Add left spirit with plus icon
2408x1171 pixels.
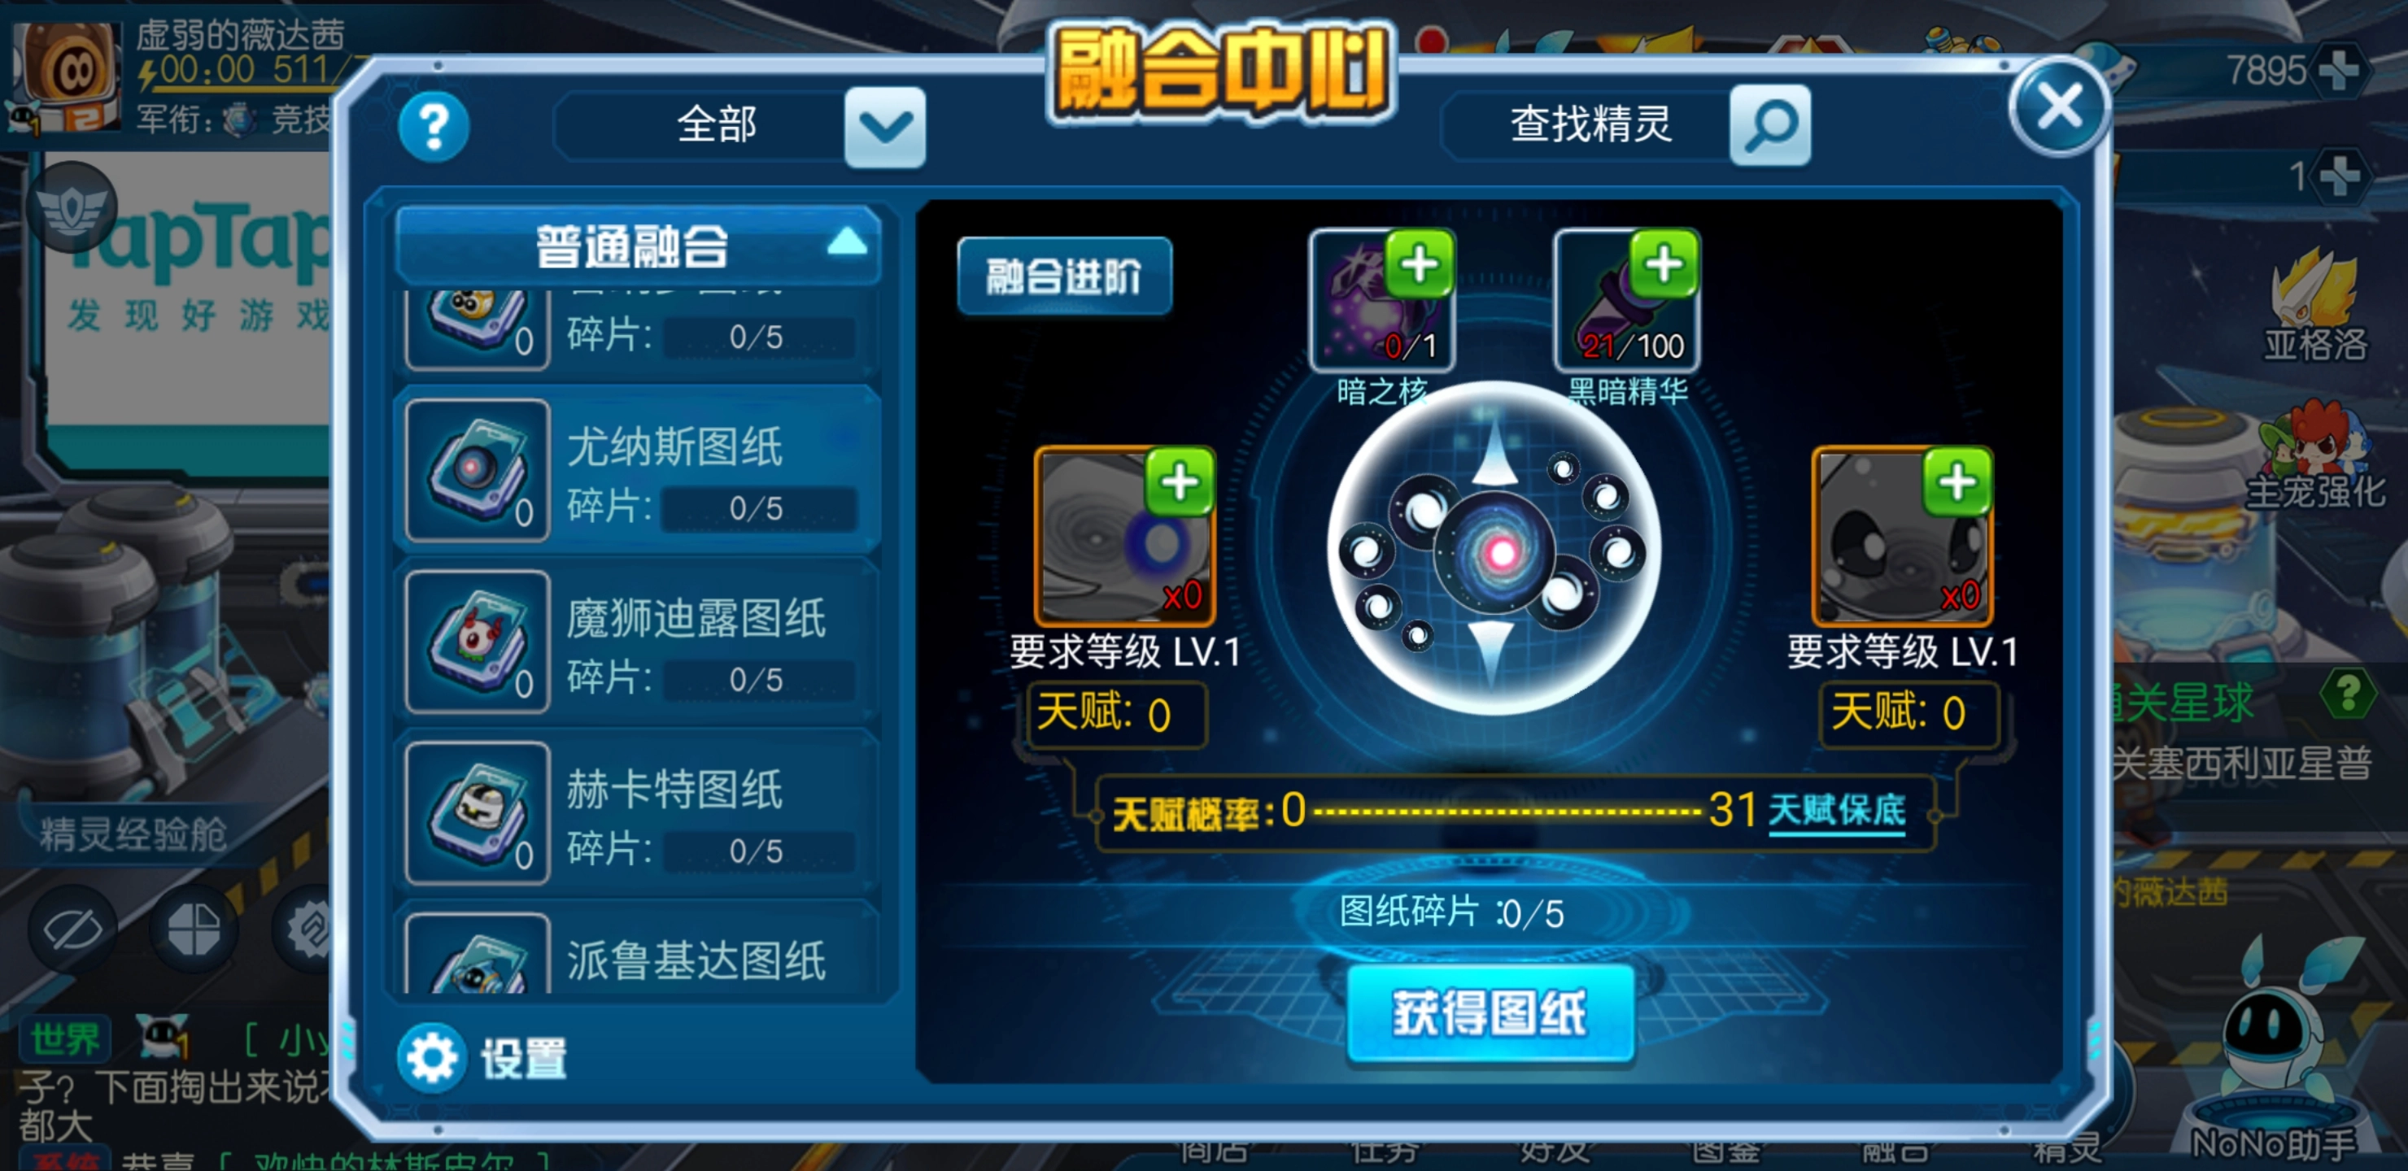[1179, 482]
